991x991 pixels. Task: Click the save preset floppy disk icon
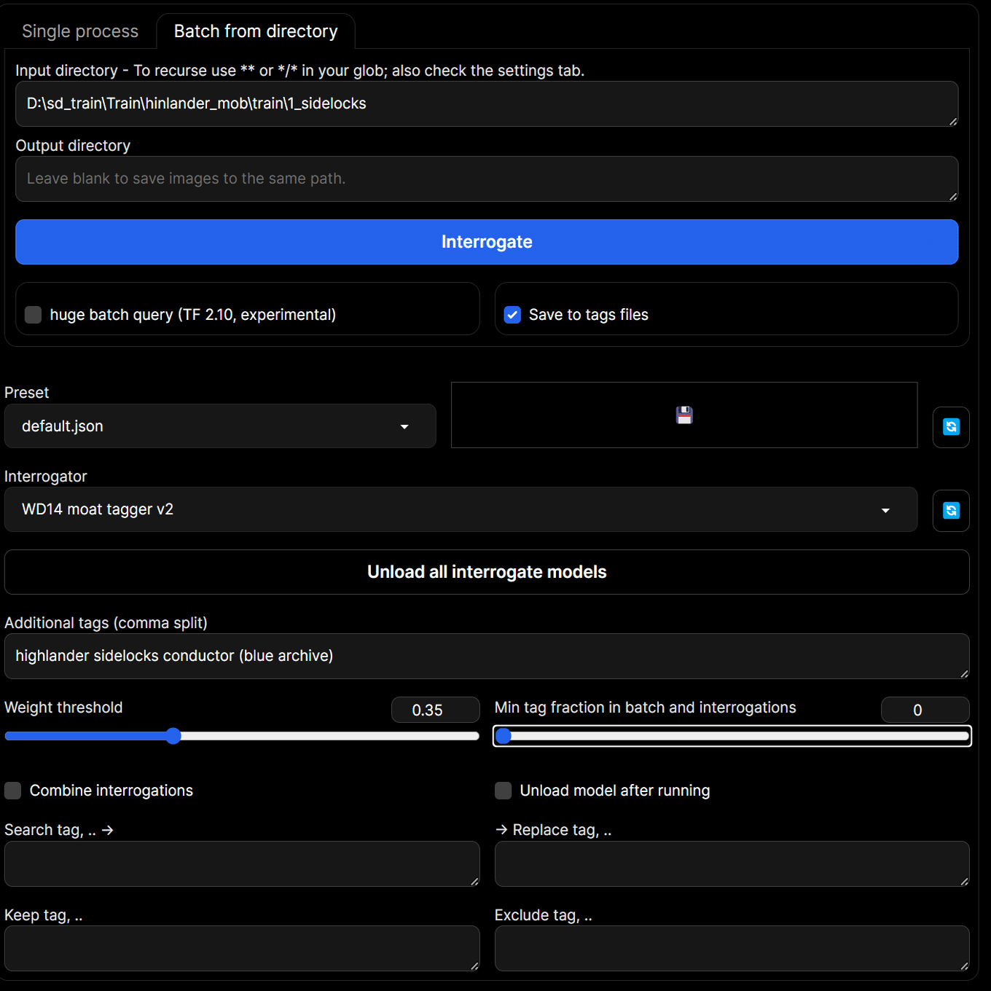pyautogui.click(x=684, y=415)
